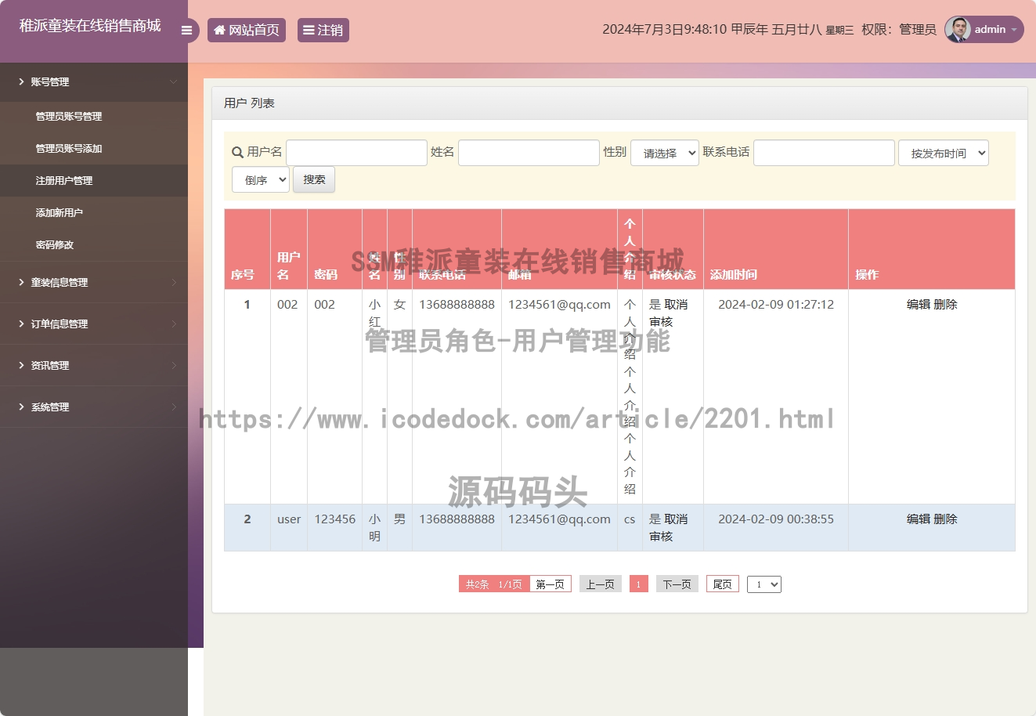Collapse the 账号管理 sidebar section
The width and height of the screenshot is (1036, 716).
point(94,81)
